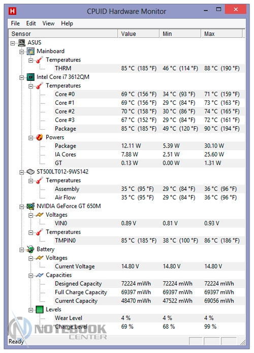This screenshot has height=353, width=254.
Task: Collapse the Intel Core i7 3612QM node
Action: [x=21, y=78]
